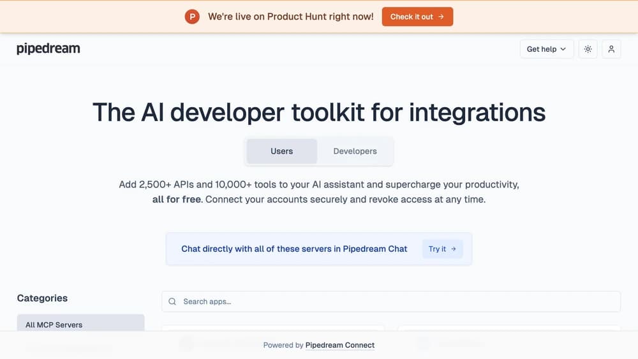Viewport: 638px width, 359px height.
Task: Click the Chat directly with servers banner text
Action: click(294, 249)
